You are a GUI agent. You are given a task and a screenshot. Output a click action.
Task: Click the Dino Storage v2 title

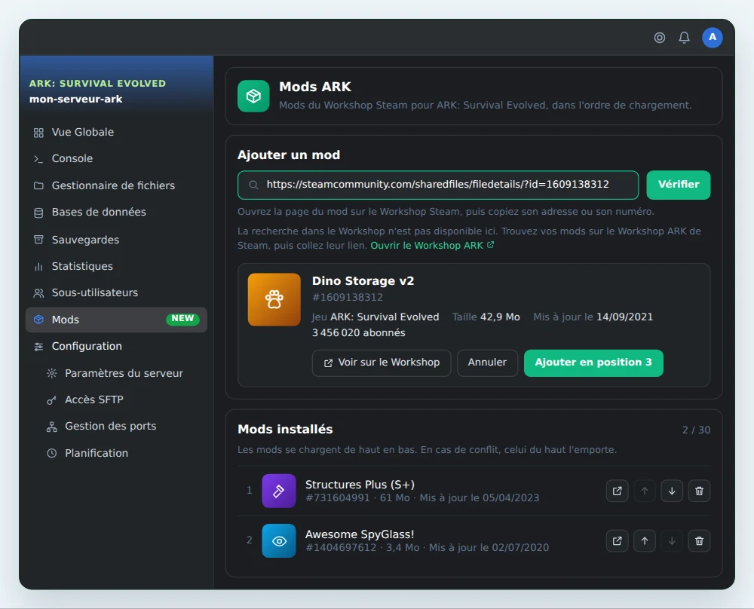(363, 280)
